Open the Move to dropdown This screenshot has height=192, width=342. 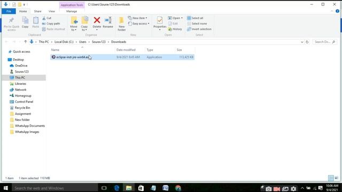click(x=74, y=24)
